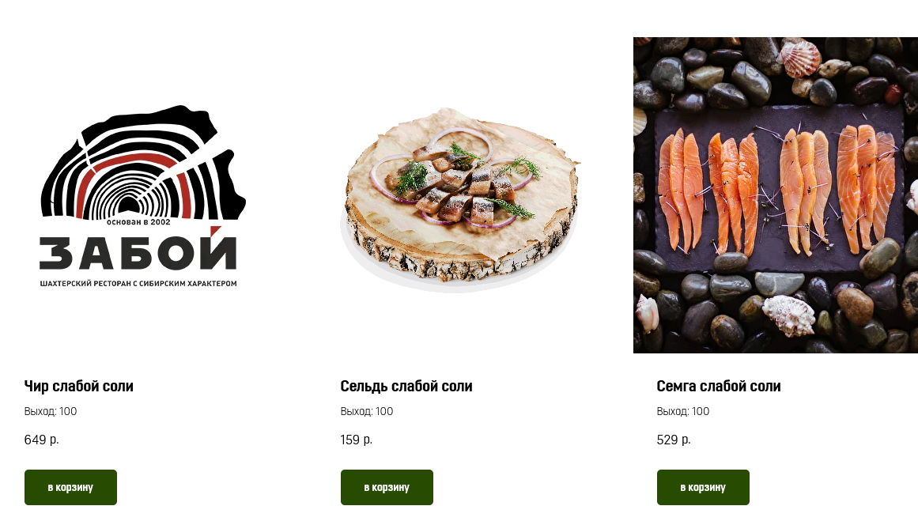Screen dimensions: 918x521
Task: Click the 159 р. price
Action: coord(356,440)
